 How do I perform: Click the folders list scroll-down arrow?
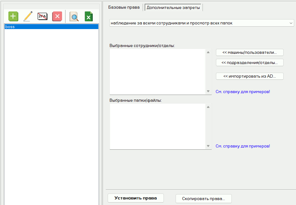click(x=208, y=146)
